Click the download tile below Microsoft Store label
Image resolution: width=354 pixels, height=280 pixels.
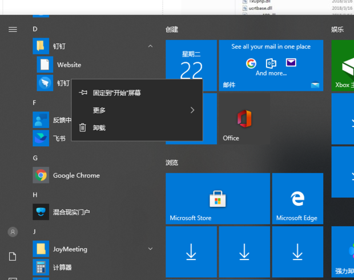point(191,252)
